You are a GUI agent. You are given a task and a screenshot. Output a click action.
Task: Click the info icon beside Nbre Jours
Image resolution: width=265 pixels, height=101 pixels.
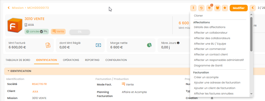[x=178, y=43]
